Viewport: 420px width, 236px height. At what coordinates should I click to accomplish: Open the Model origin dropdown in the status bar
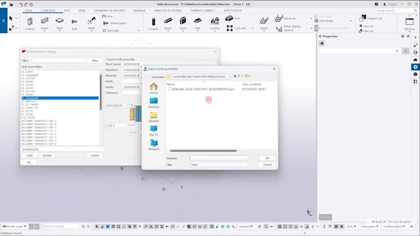click(15, 226)
